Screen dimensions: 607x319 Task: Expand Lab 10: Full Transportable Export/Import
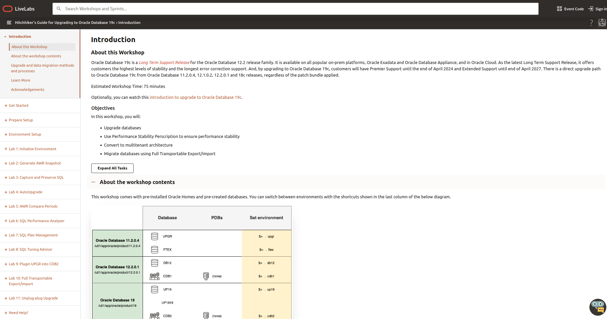[x=6, y=279]
